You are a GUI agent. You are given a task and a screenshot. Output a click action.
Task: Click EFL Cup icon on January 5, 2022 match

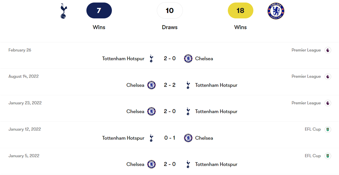(x=328, y=156)
